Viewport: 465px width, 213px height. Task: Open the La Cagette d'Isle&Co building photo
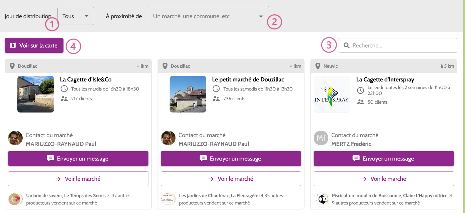(36, 94)
